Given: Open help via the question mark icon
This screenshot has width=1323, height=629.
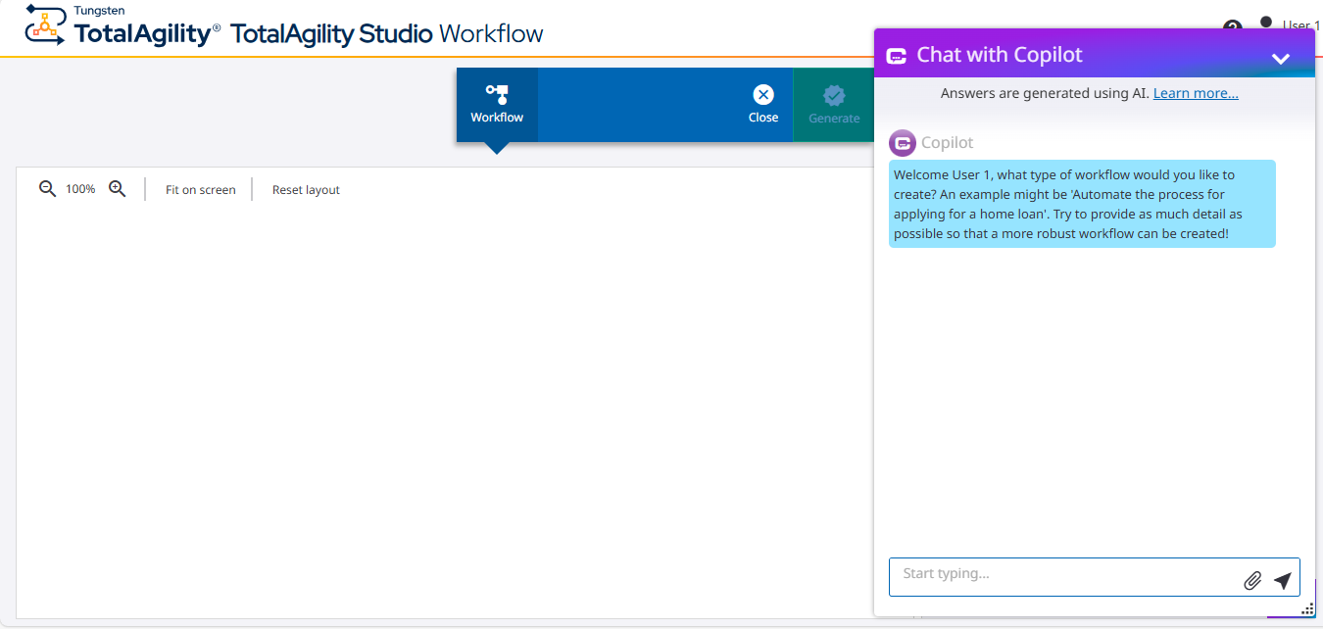Looking at the screenshot, I should [x=1233, y=25].
